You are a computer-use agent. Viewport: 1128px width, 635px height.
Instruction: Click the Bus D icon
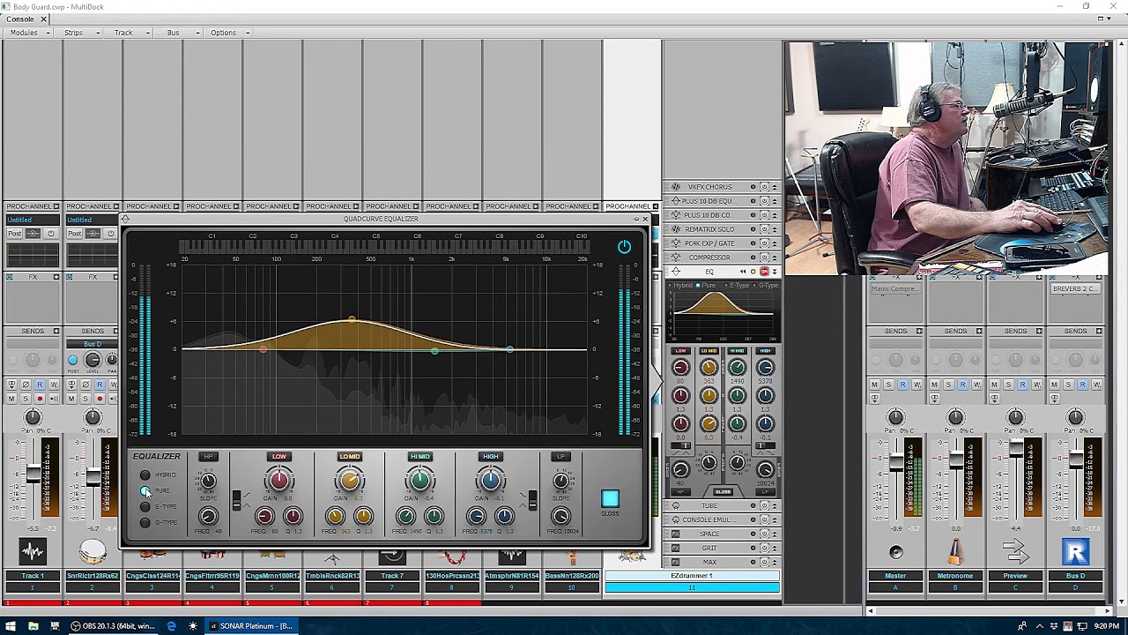(x=1075, y=553)
